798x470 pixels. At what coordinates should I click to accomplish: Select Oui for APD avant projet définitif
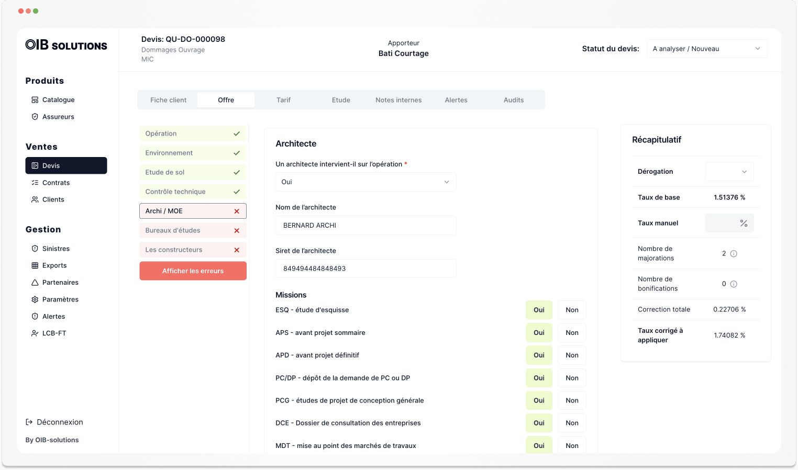[x=539, y=355]
